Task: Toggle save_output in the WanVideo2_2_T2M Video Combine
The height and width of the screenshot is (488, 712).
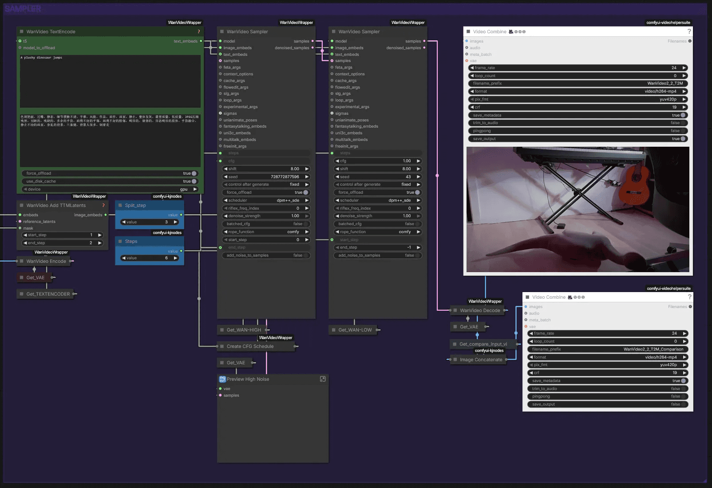Action: coord(683,139)
